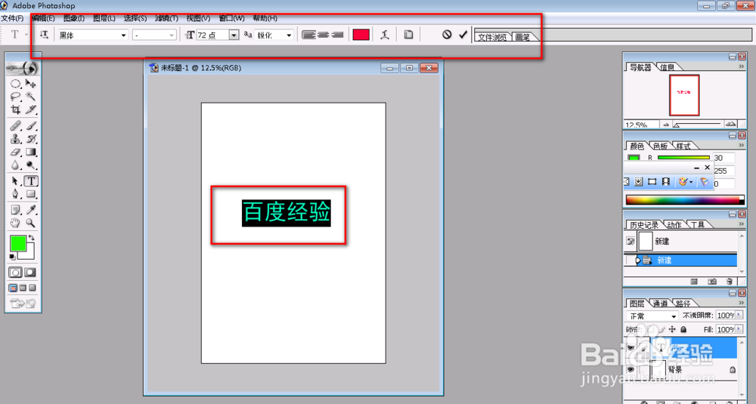Select the Eraser tool

click(15, 153)
